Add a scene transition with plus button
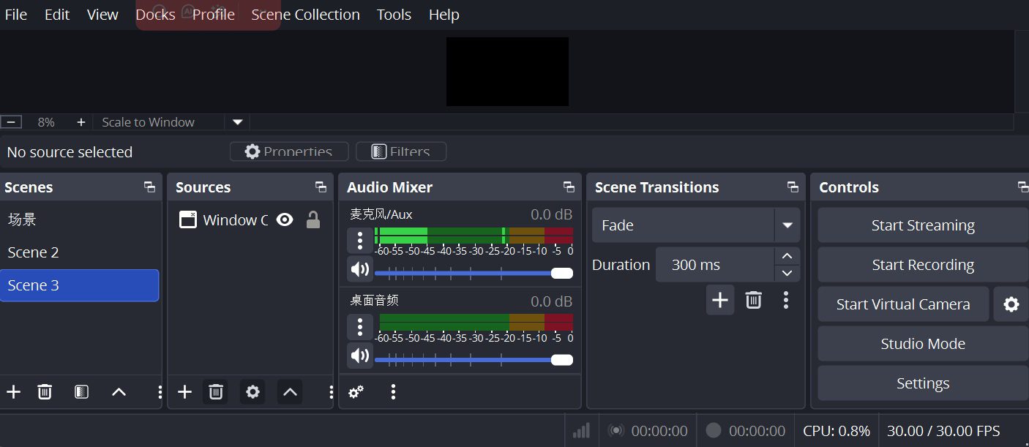This screenshot has height=447, width=1029. coord(720,300)
